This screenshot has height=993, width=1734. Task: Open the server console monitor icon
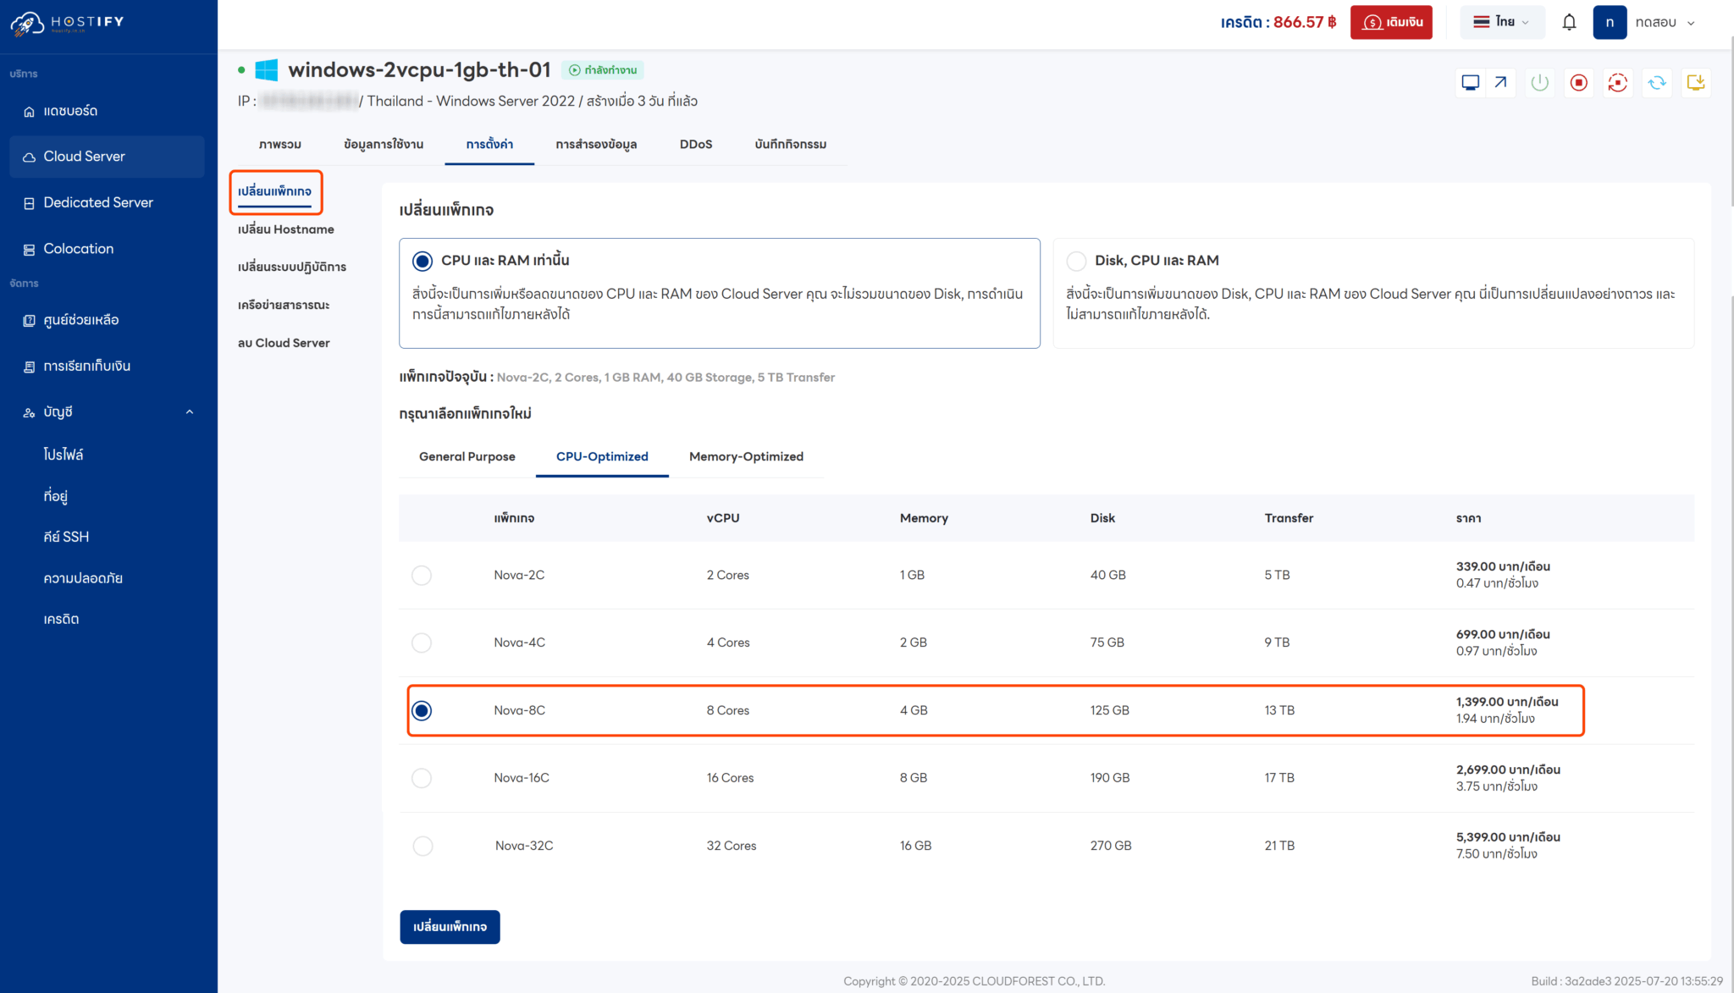[1471, 82]
